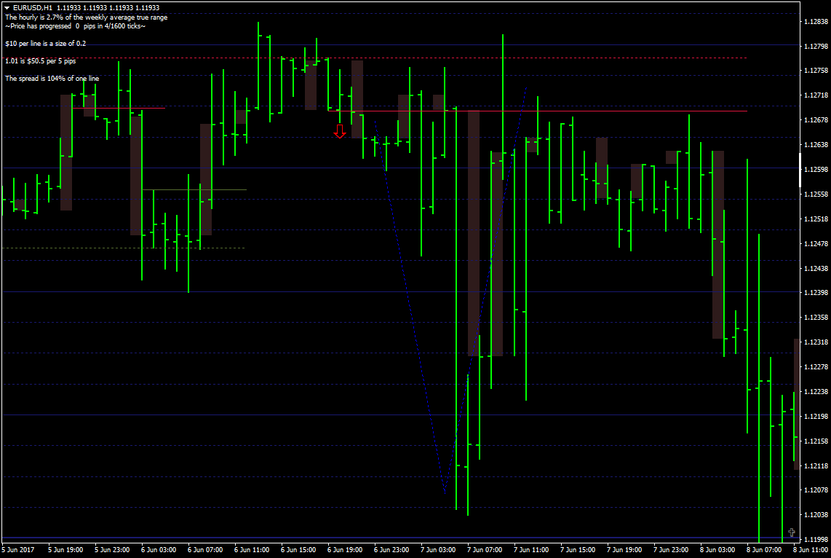Click the 'weekly average true range' text line

coord(87,17)
